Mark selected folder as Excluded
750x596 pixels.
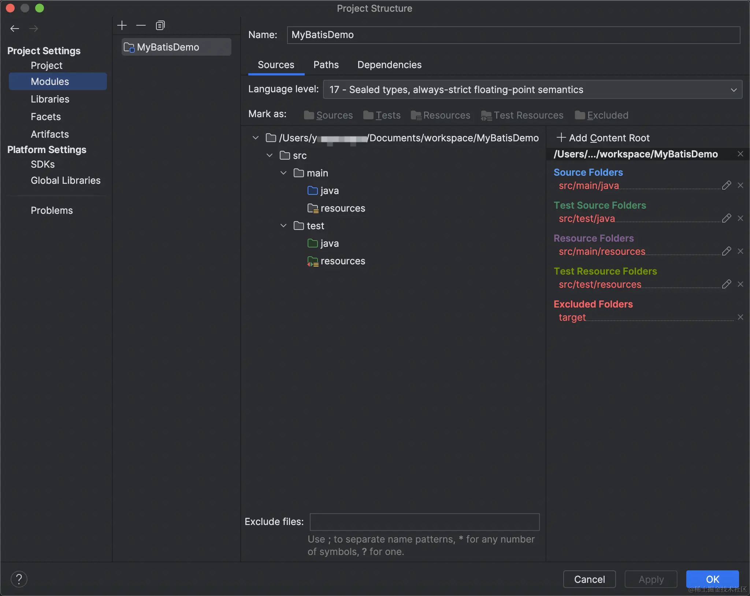[x=602, y=115]
